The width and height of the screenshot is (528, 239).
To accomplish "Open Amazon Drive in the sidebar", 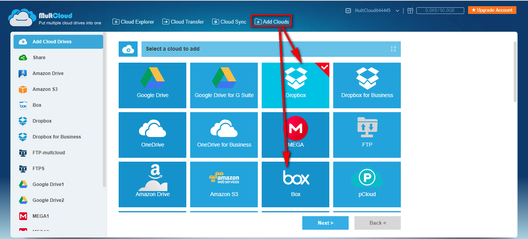I will click(58, 73).
